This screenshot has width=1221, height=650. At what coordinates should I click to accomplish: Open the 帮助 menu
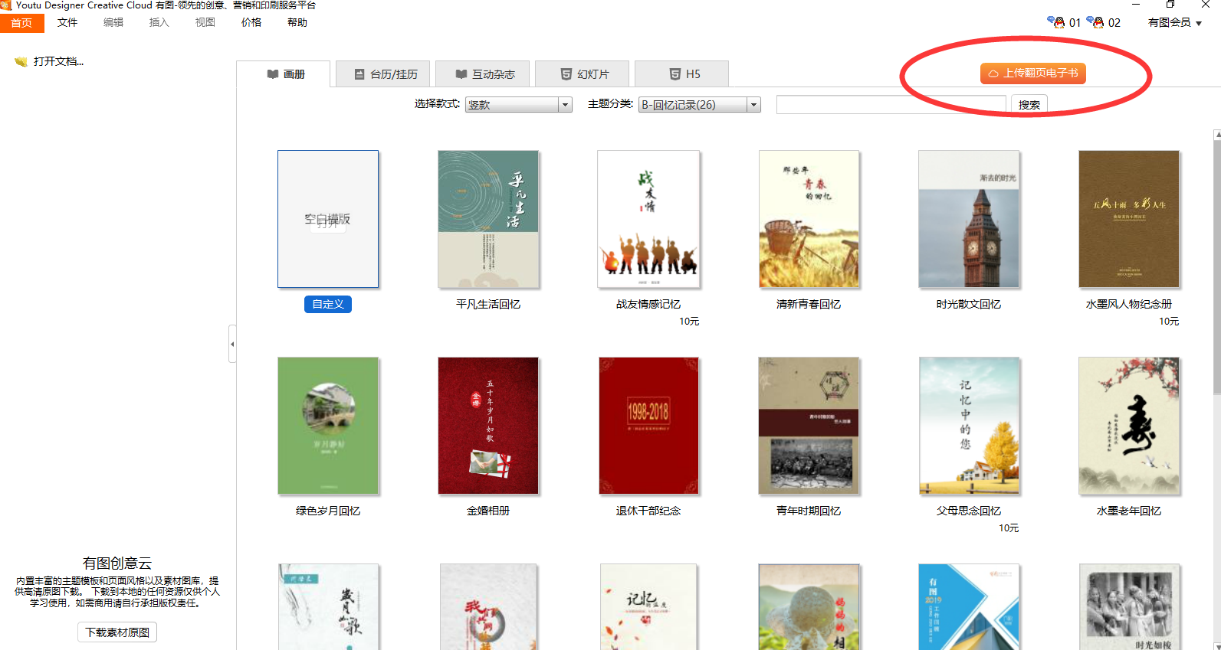(x=297, y=23)
